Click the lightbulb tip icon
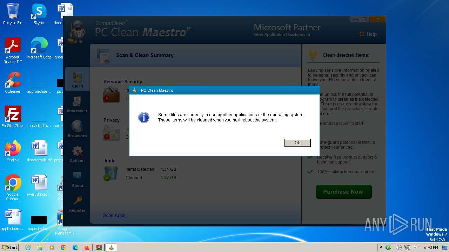The image size is (449, 252). tap(313, 55)
